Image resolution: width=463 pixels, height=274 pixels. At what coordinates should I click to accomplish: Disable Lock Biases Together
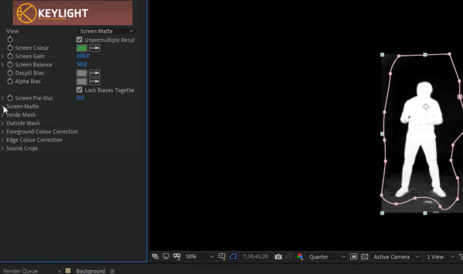click(x=80, y=90)
